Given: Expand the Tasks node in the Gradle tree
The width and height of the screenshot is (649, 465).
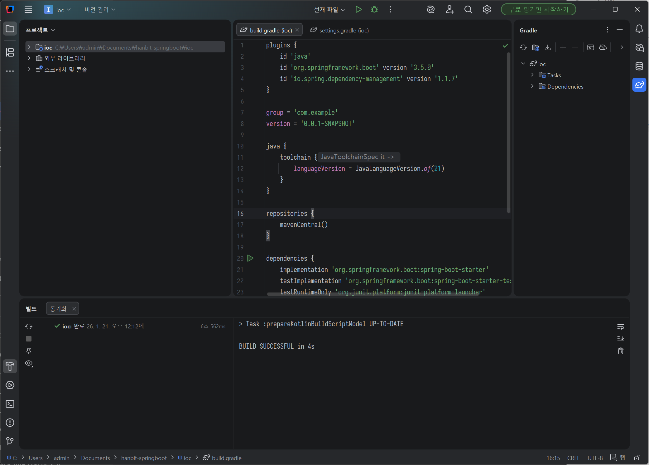Looking at the screenshot, I should coord(532,75).
